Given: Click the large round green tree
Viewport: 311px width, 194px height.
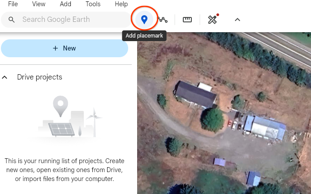Looking at the screenshot, I should (212, 120).
